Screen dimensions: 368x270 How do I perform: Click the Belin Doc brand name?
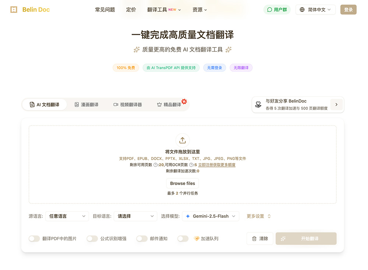click(x=36, y=10)
